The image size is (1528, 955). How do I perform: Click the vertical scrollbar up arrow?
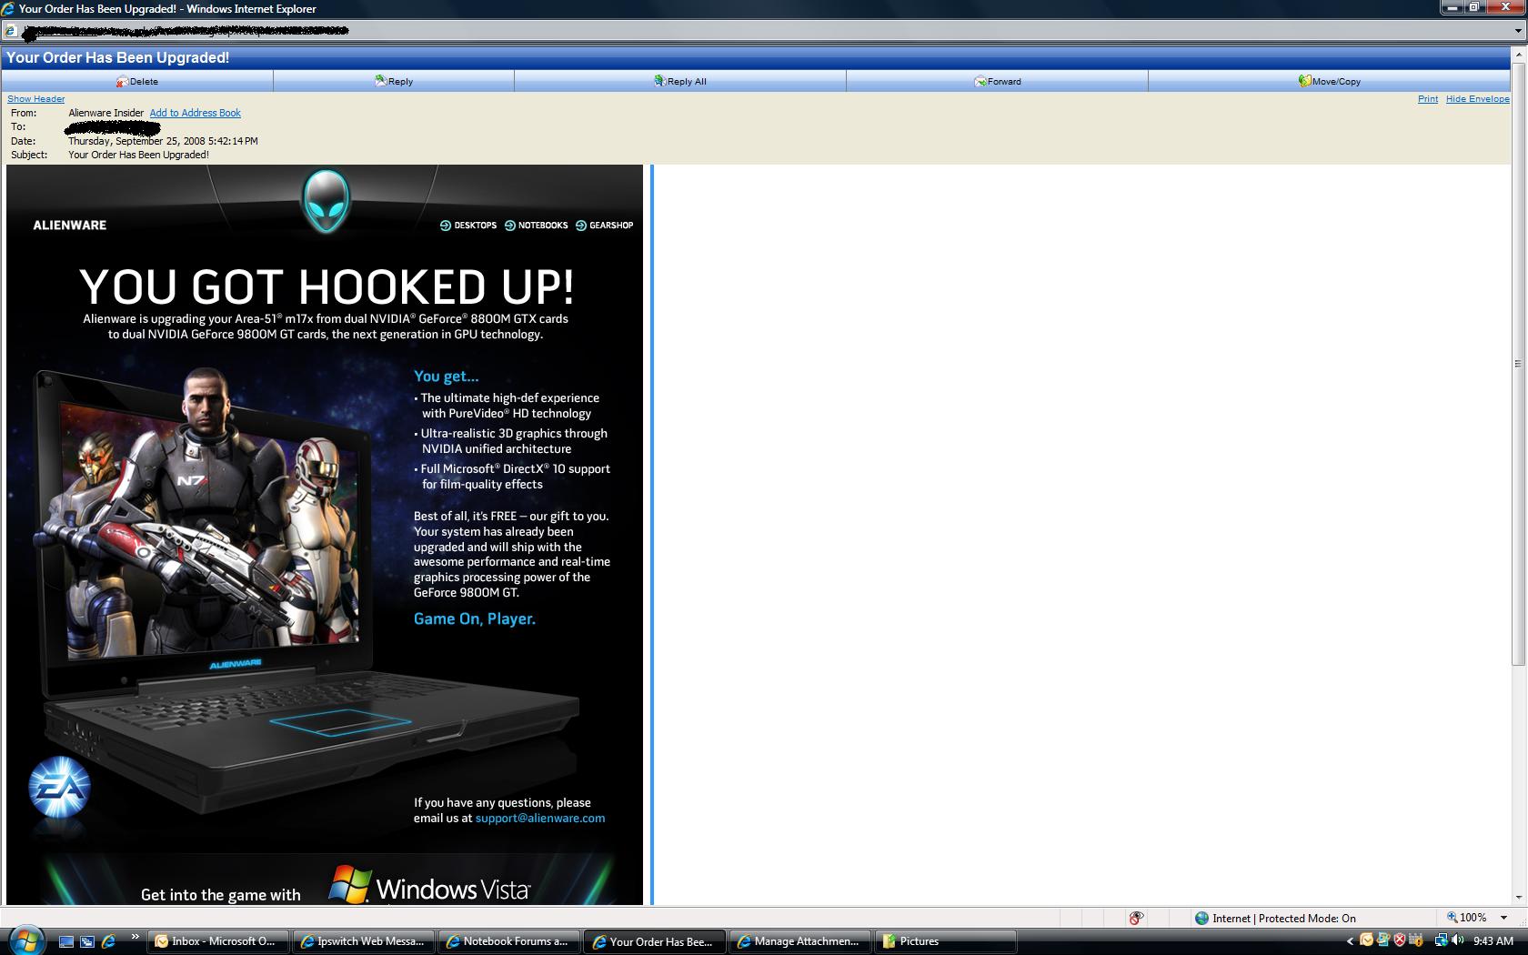coord(1518,54)
